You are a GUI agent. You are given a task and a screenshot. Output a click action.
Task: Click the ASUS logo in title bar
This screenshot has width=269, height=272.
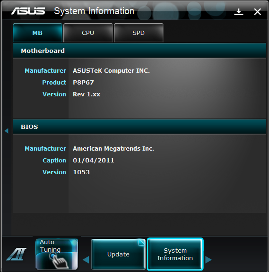[x=28, y=11]
